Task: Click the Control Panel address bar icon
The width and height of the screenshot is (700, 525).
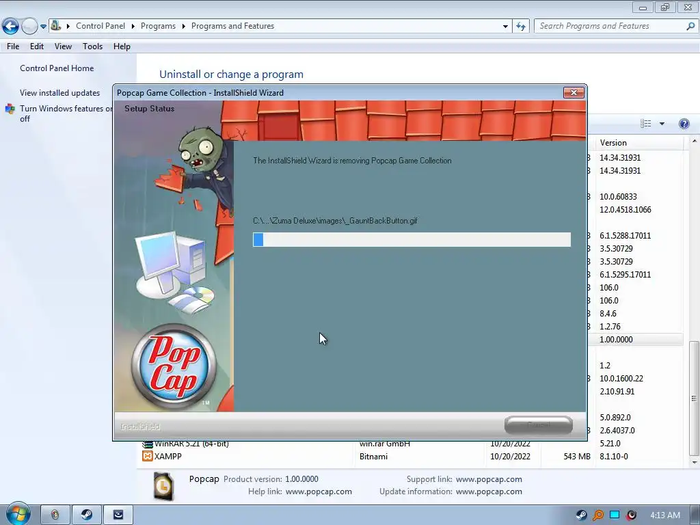Action: tap(56, 25)
